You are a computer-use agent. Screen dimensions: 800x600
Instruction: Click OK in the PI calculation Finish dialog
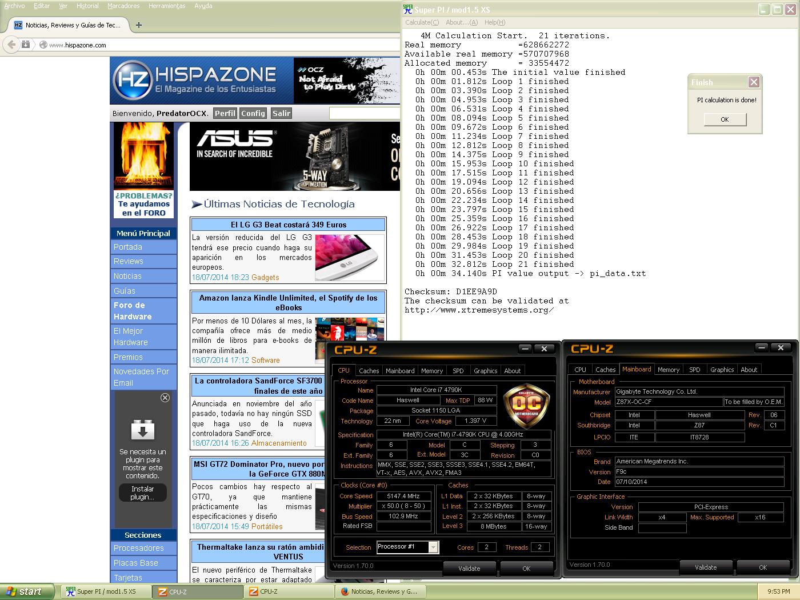(x=725, y=119)
